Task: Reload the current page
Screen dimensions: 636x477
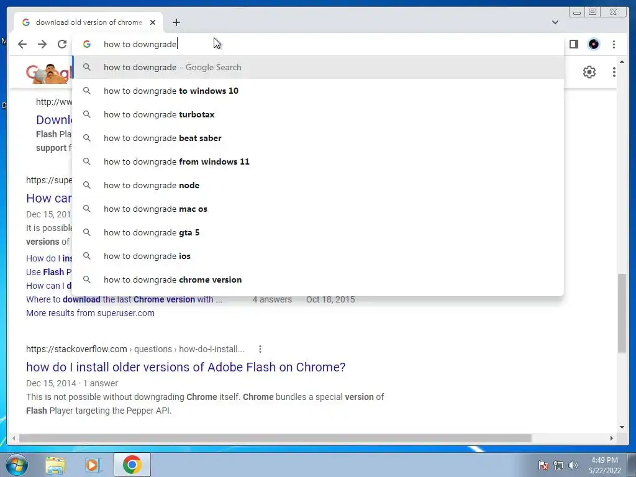Action: pyautogui.click(x=62, y=44)
